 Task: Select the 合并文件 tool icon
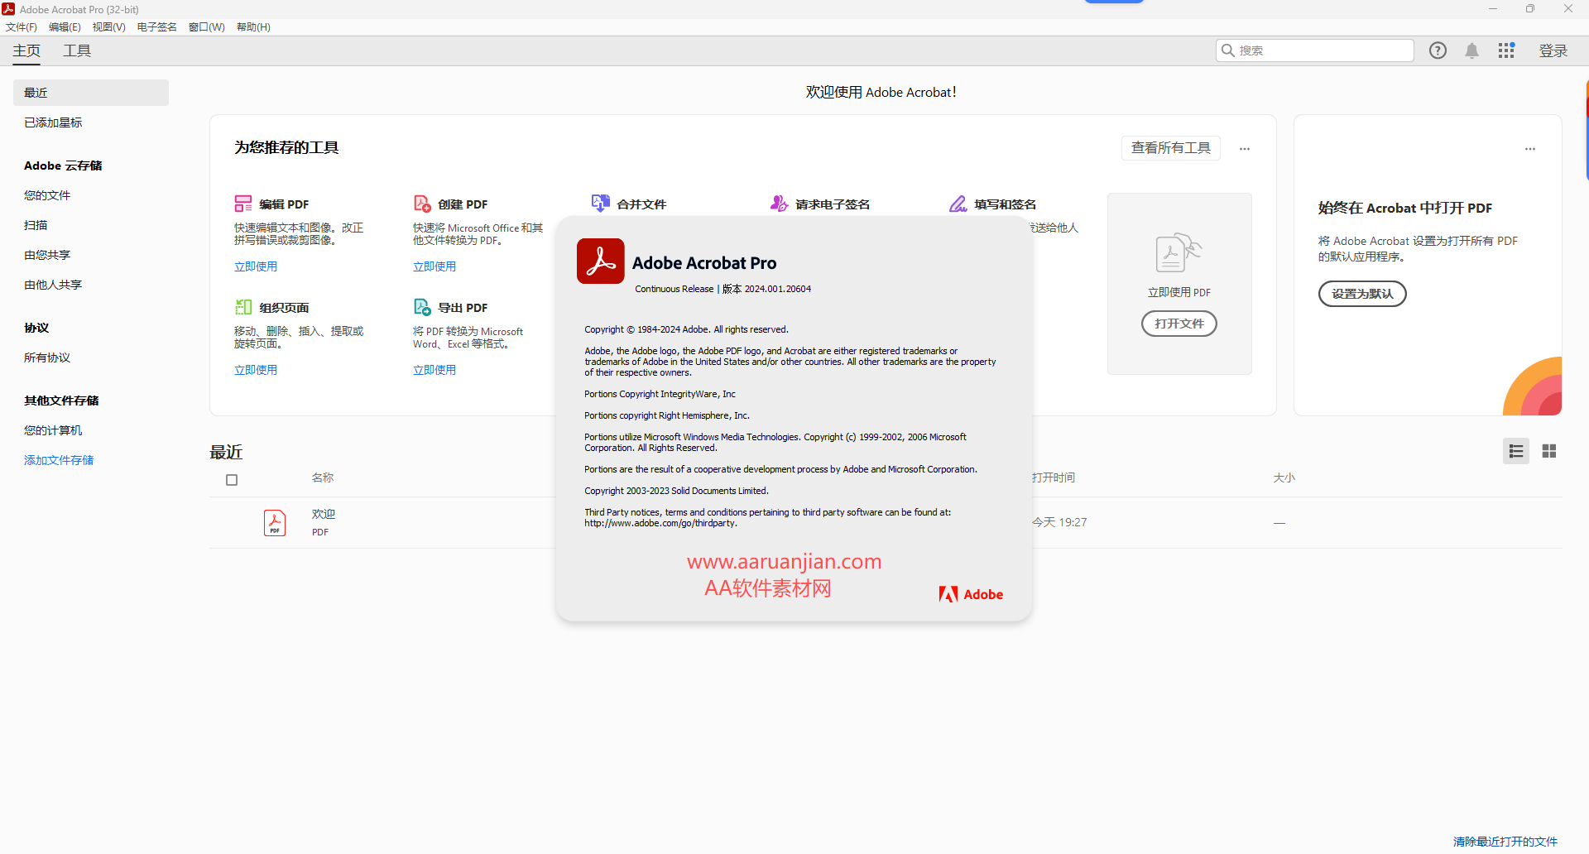[x=601, y=203]
